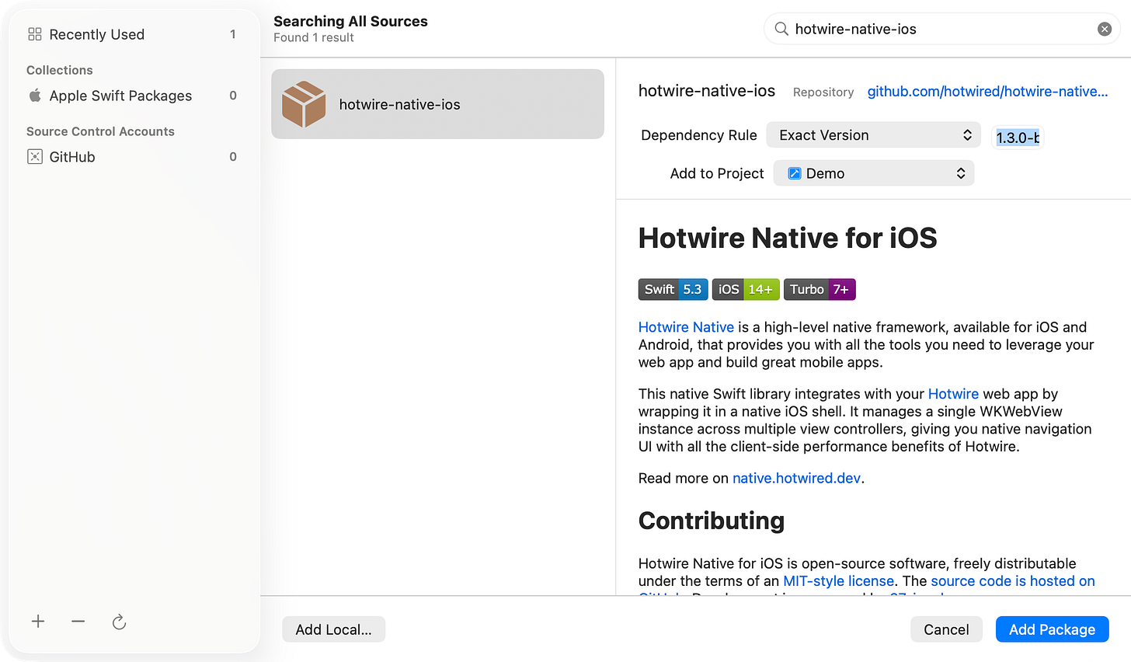Click the Demo project icon in popup

click(794, 173)
